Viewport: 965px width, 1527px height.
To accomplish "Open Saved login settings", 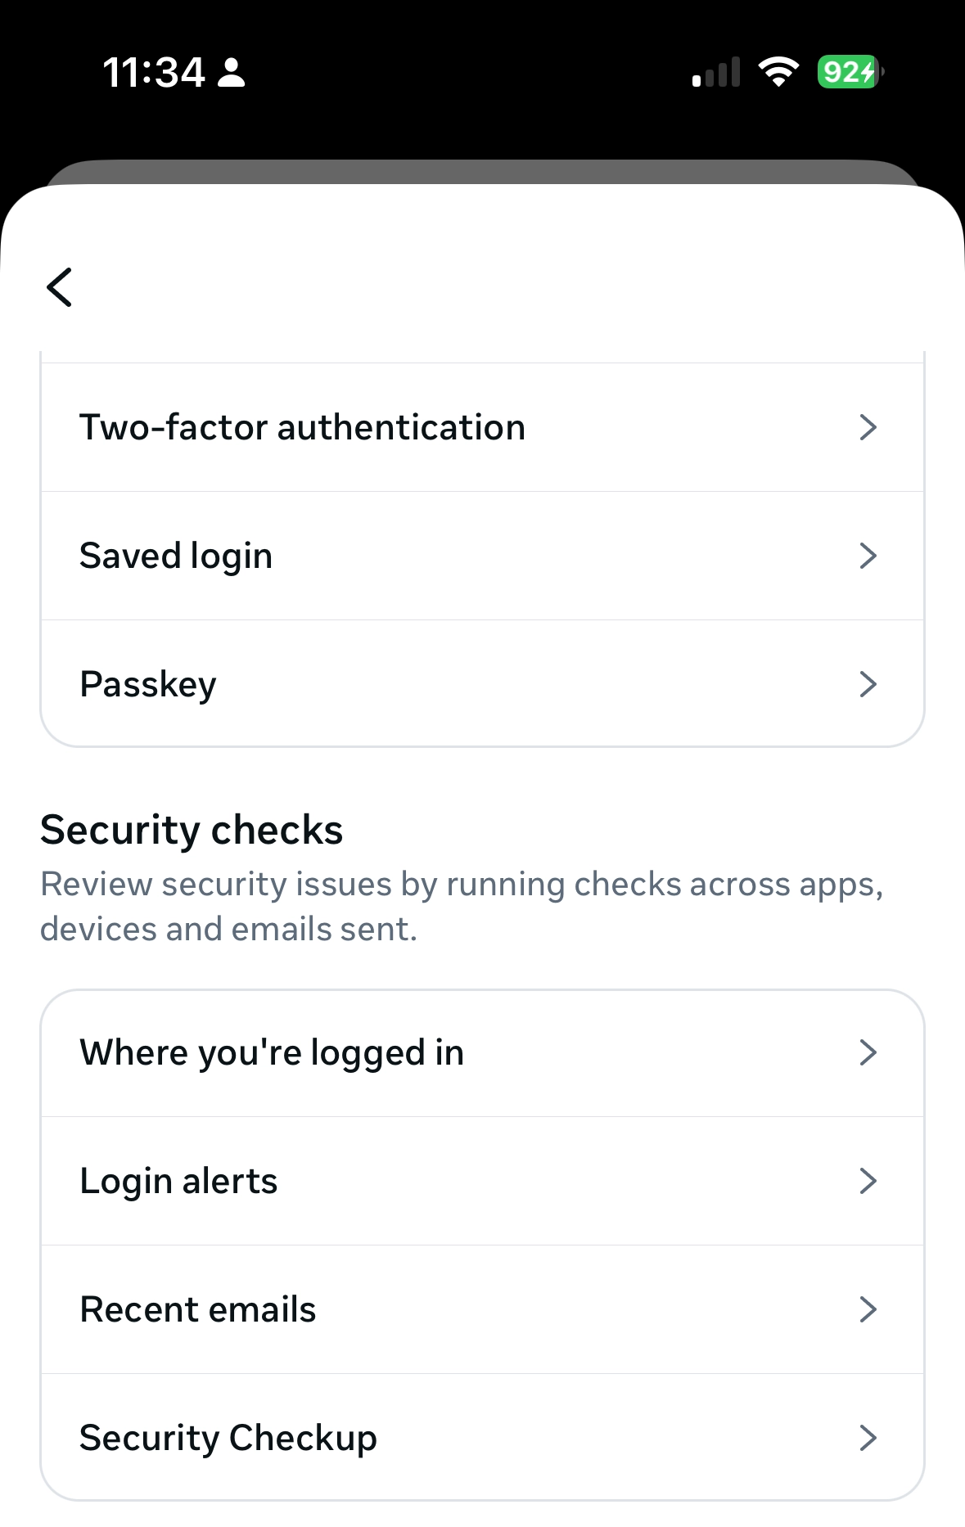I will (176, 556).
